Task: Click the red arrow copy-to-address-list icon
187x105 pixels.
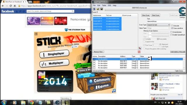Action: click(x=140, y=48)
